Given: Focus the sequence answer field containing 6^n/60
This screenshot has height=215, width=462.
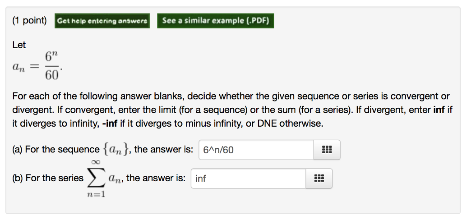Looking at the screenshot, I should tap(255, 150).
